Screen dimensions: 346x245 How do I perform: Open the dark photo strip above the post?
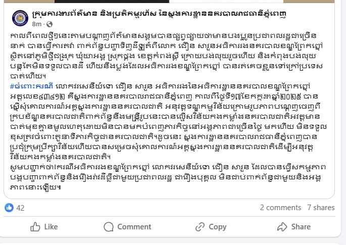coord(112,2)
